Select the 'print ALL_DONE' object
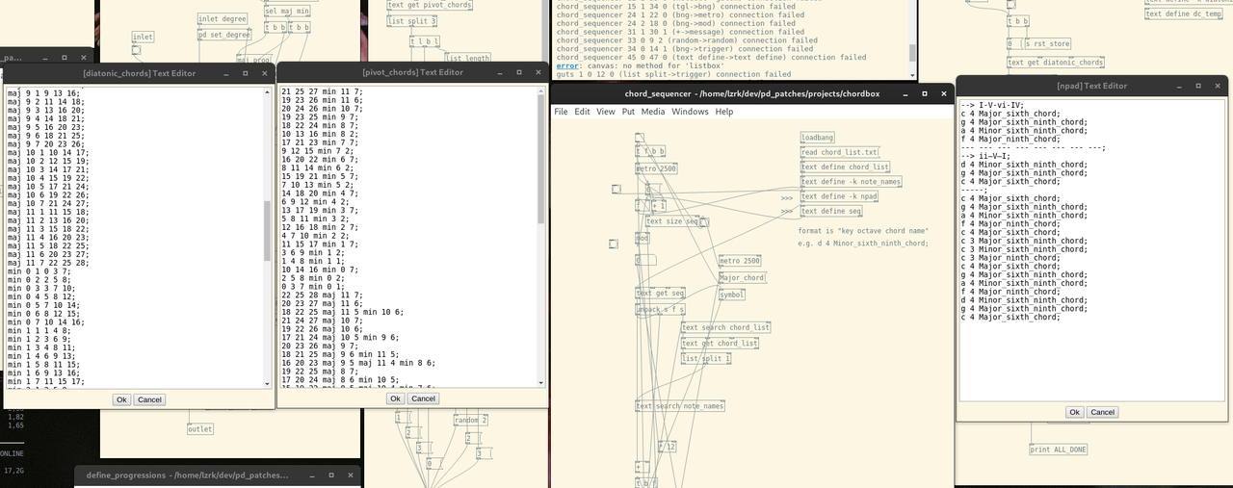The height and width of the screenshot is (488, 1233). tap(1059, 449)
